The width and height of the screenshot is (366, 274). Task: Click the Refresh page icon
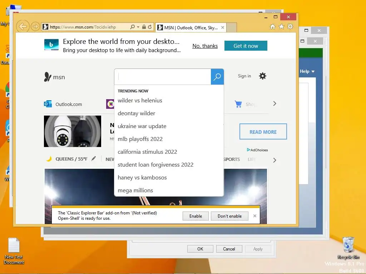pos(150,27)
